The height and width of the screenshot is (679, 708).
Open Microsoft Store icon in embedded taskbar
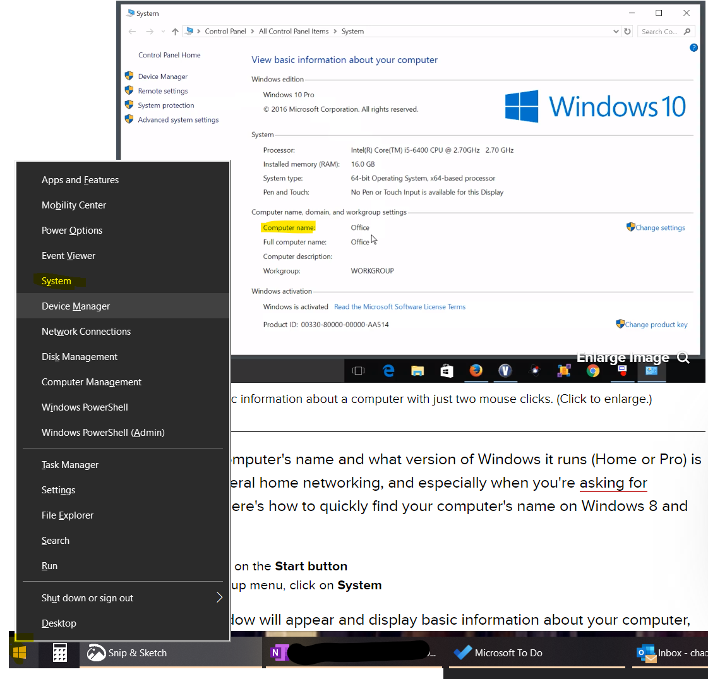[x=447, y=371]
